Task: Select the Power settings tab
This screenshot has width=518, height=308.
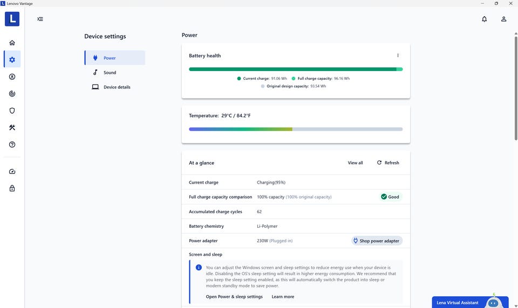Action: click(110, 58)
